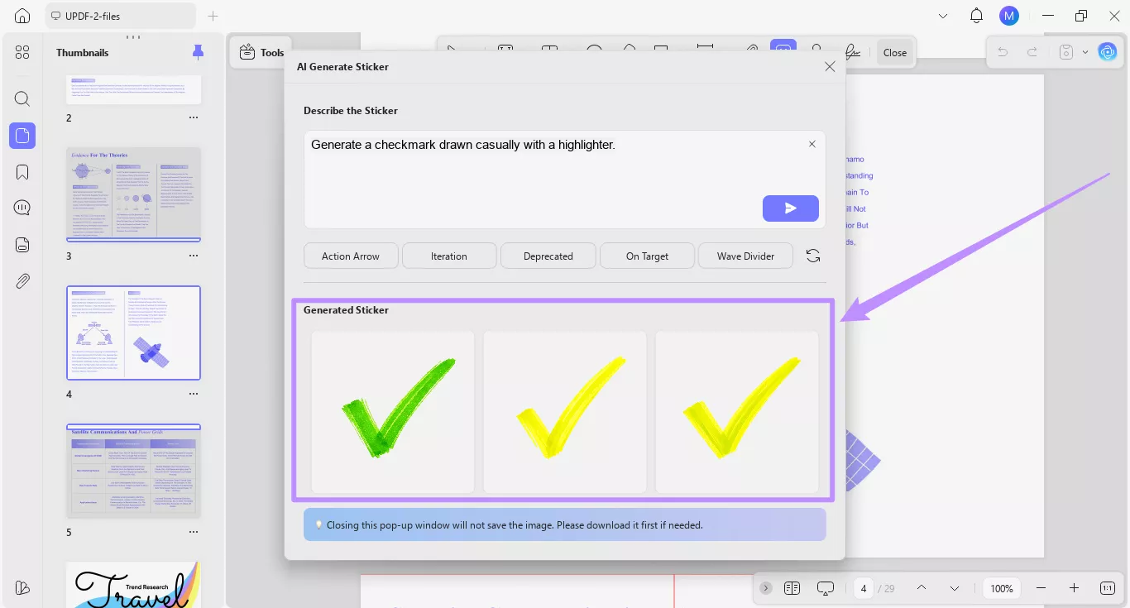Select the green checkmark sticker

tap(393, 412)
